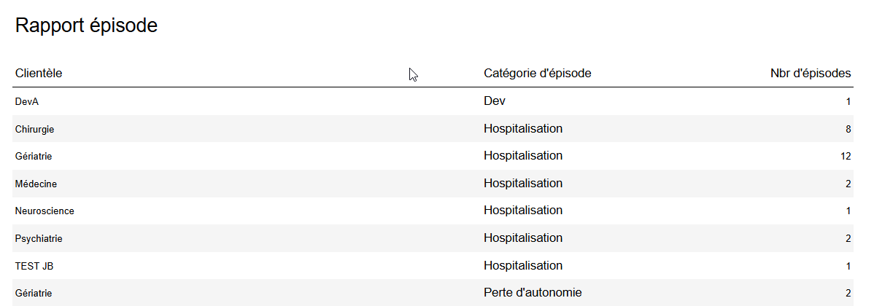Select Hospitalisation in the Psychiatrie row
This screenshot has width=874, height=306.
tap(523, 238)
